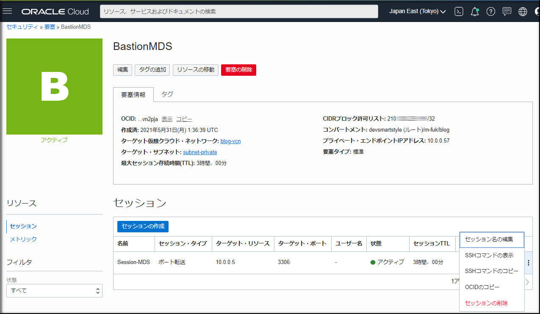Click 表示 link next to OCID
The height and width of the screenshot is (314, 540).
[x=167, y=119]
